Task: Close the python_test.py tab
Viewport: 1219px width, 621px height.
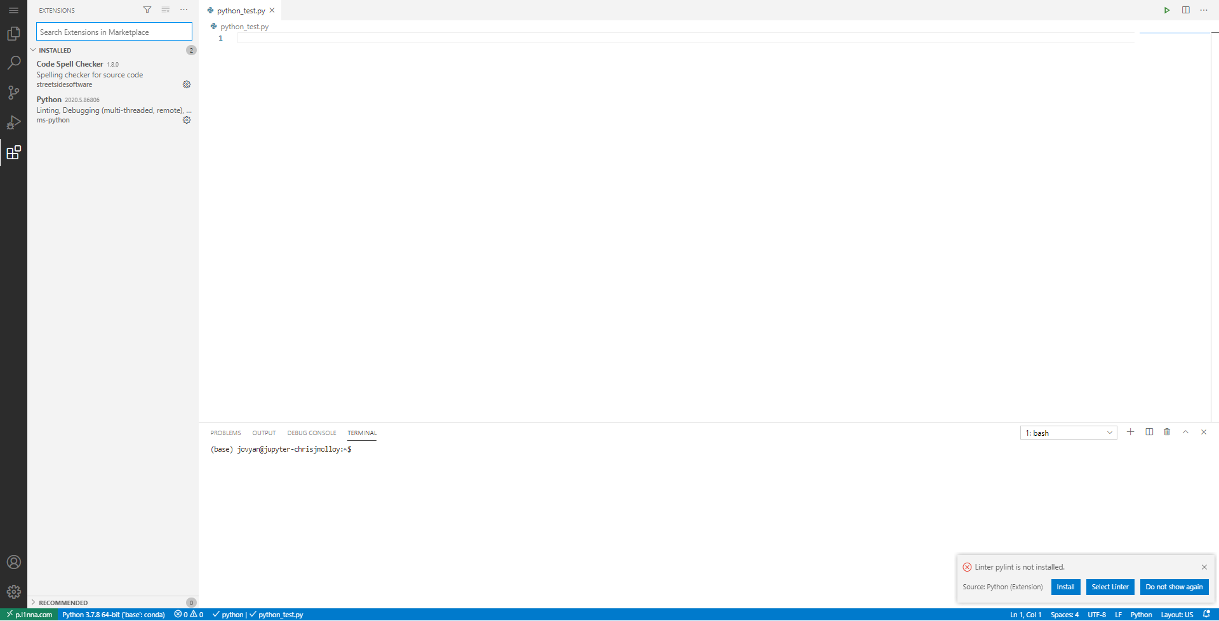Action: point(272,10)
